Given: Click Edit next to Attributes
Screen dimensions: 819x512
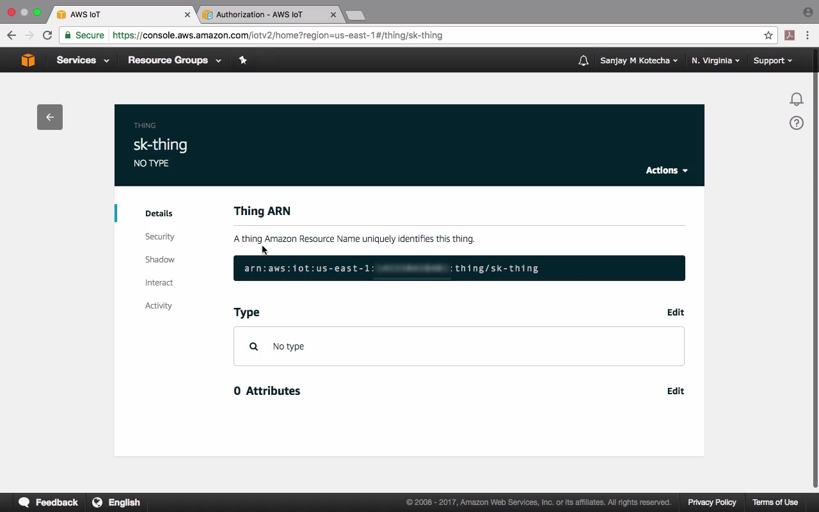Looking at the screenshot, I should 676,391.
